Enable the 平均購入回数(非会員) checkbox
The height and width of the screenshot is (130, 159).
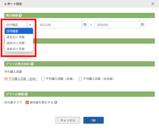point(80,79)
